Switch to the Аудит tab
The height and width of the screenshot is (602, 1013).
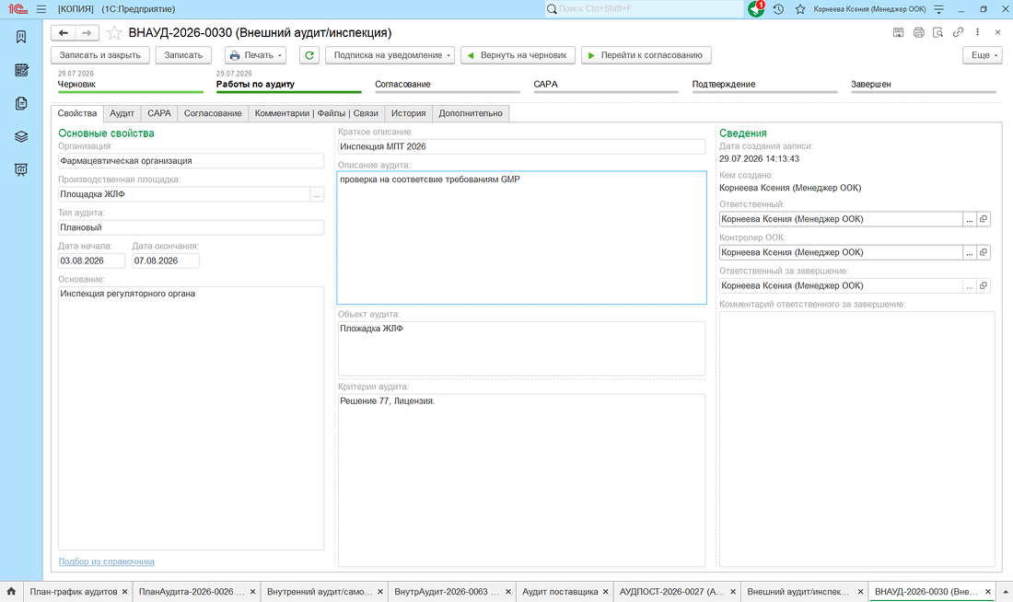pos(122,114)
